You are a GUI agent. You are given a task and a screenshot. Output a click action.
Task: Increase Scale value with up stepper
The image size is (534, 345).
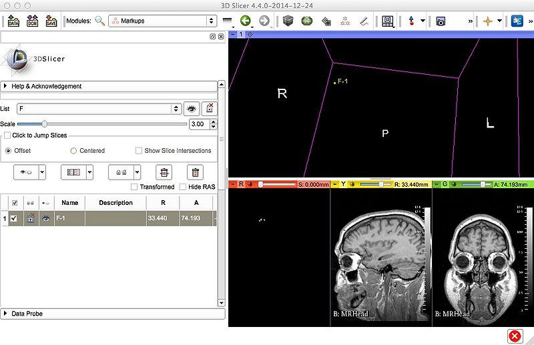(x=214, y=121)
